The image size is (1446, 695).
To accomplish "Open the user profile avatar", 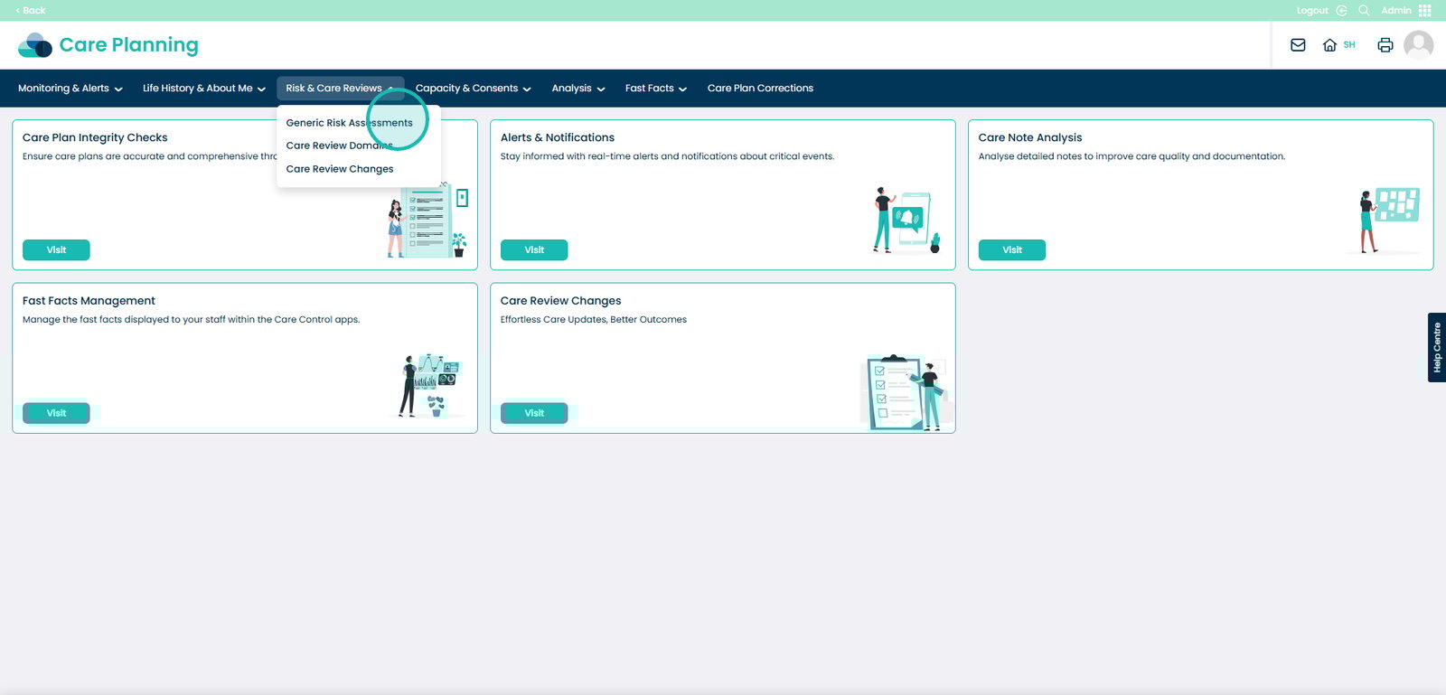I will pyautogui.click(x=1418, y=45).
